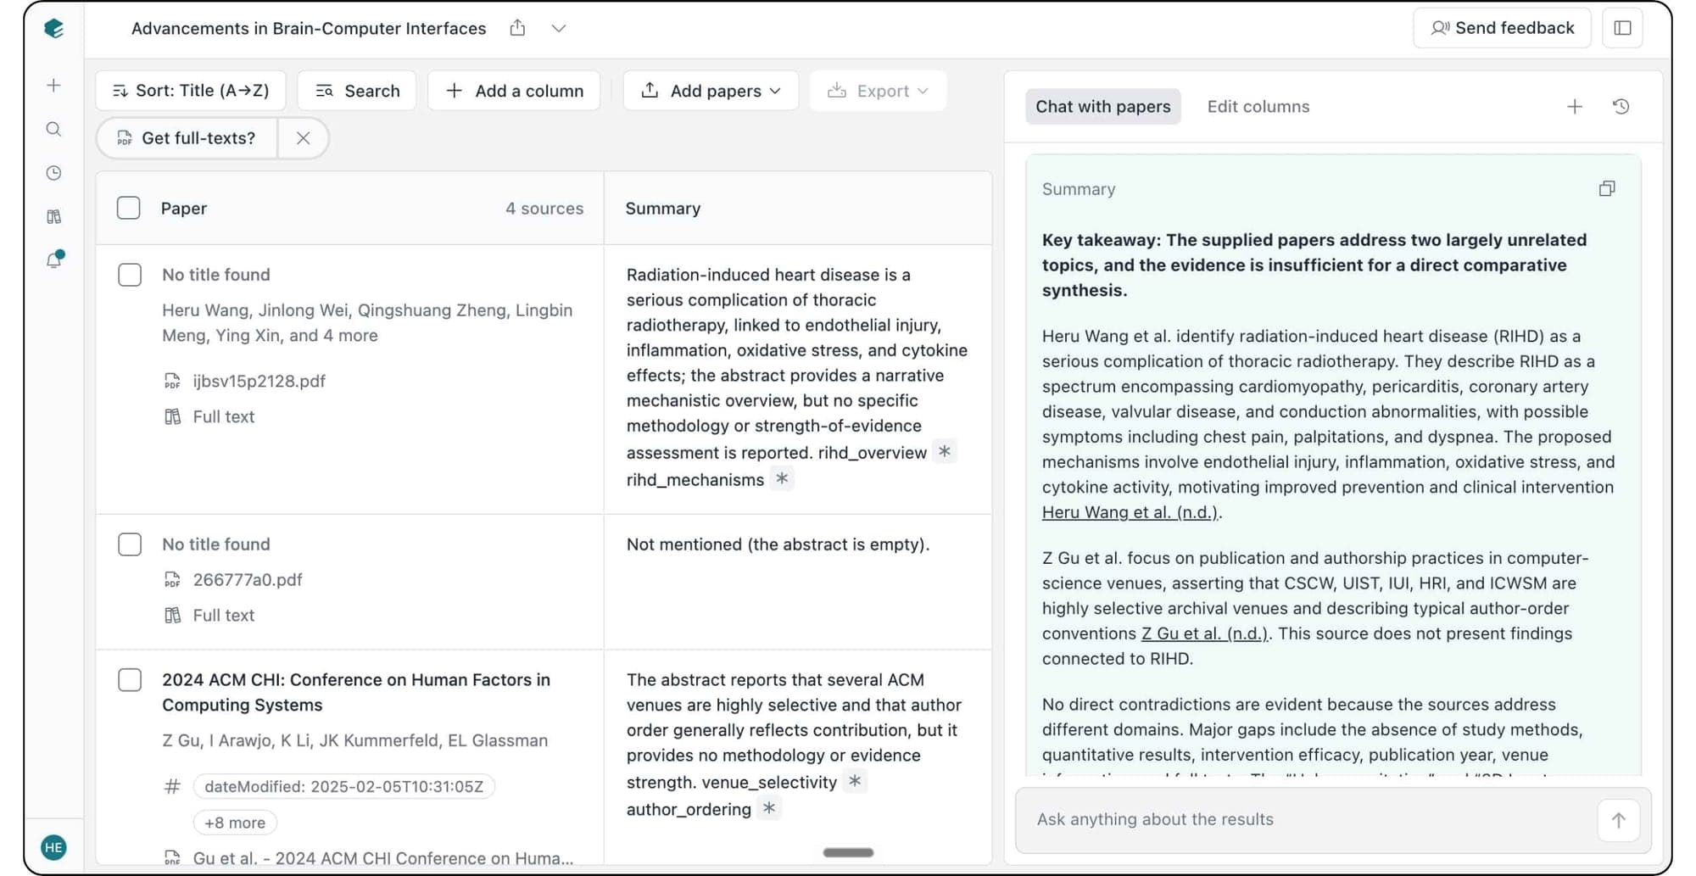Open Z Gu et al. (n.d.) citation

(x=1204, y=633)
